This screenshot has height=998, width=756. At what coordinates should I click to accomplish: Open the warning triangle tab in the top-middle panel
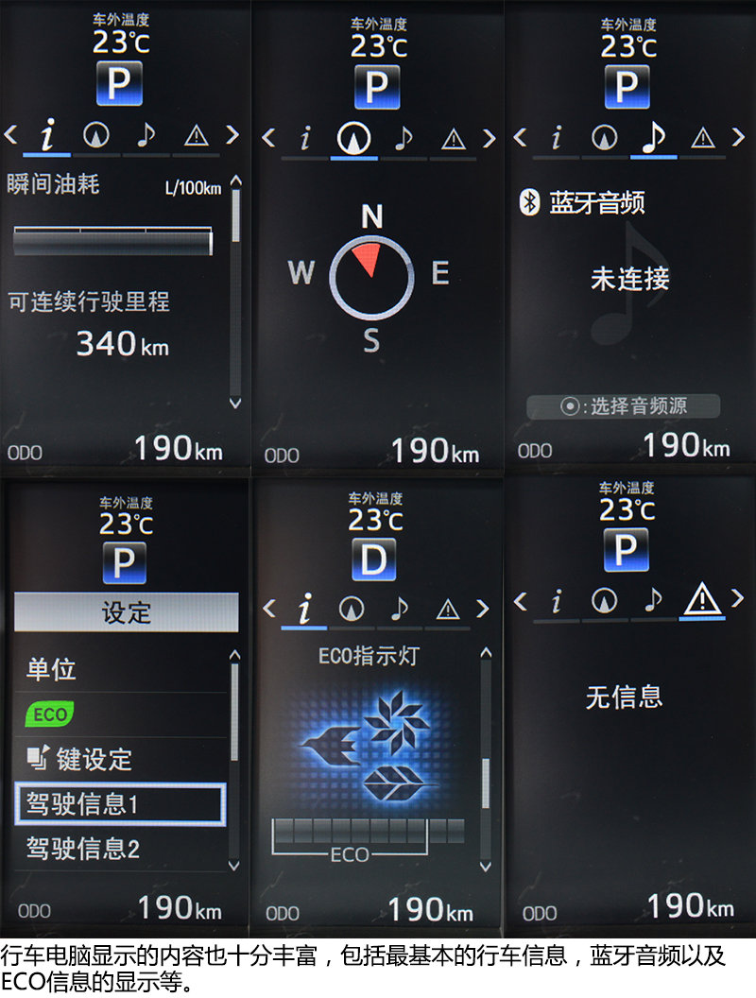pos(453,139)
